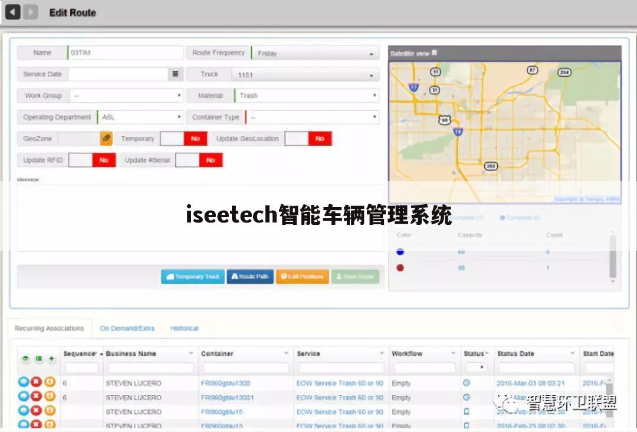Check the Satellite view checkbox
The image size is (637, 432).
coord(434,53)
